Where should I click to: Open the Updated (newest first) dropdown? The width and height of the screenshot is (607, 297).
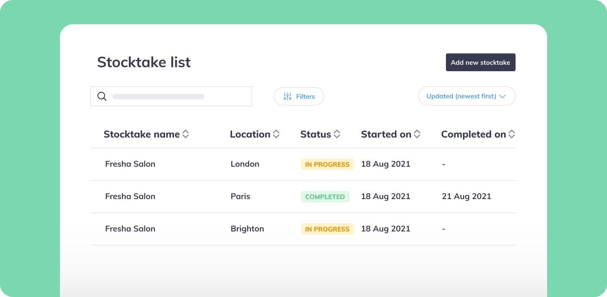(x=467, y=96)
